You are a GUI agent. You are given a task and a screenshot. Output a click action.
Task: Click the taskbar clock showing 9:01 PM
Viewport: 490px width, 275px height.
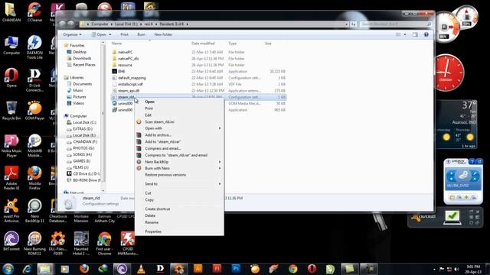coord(473,269)
